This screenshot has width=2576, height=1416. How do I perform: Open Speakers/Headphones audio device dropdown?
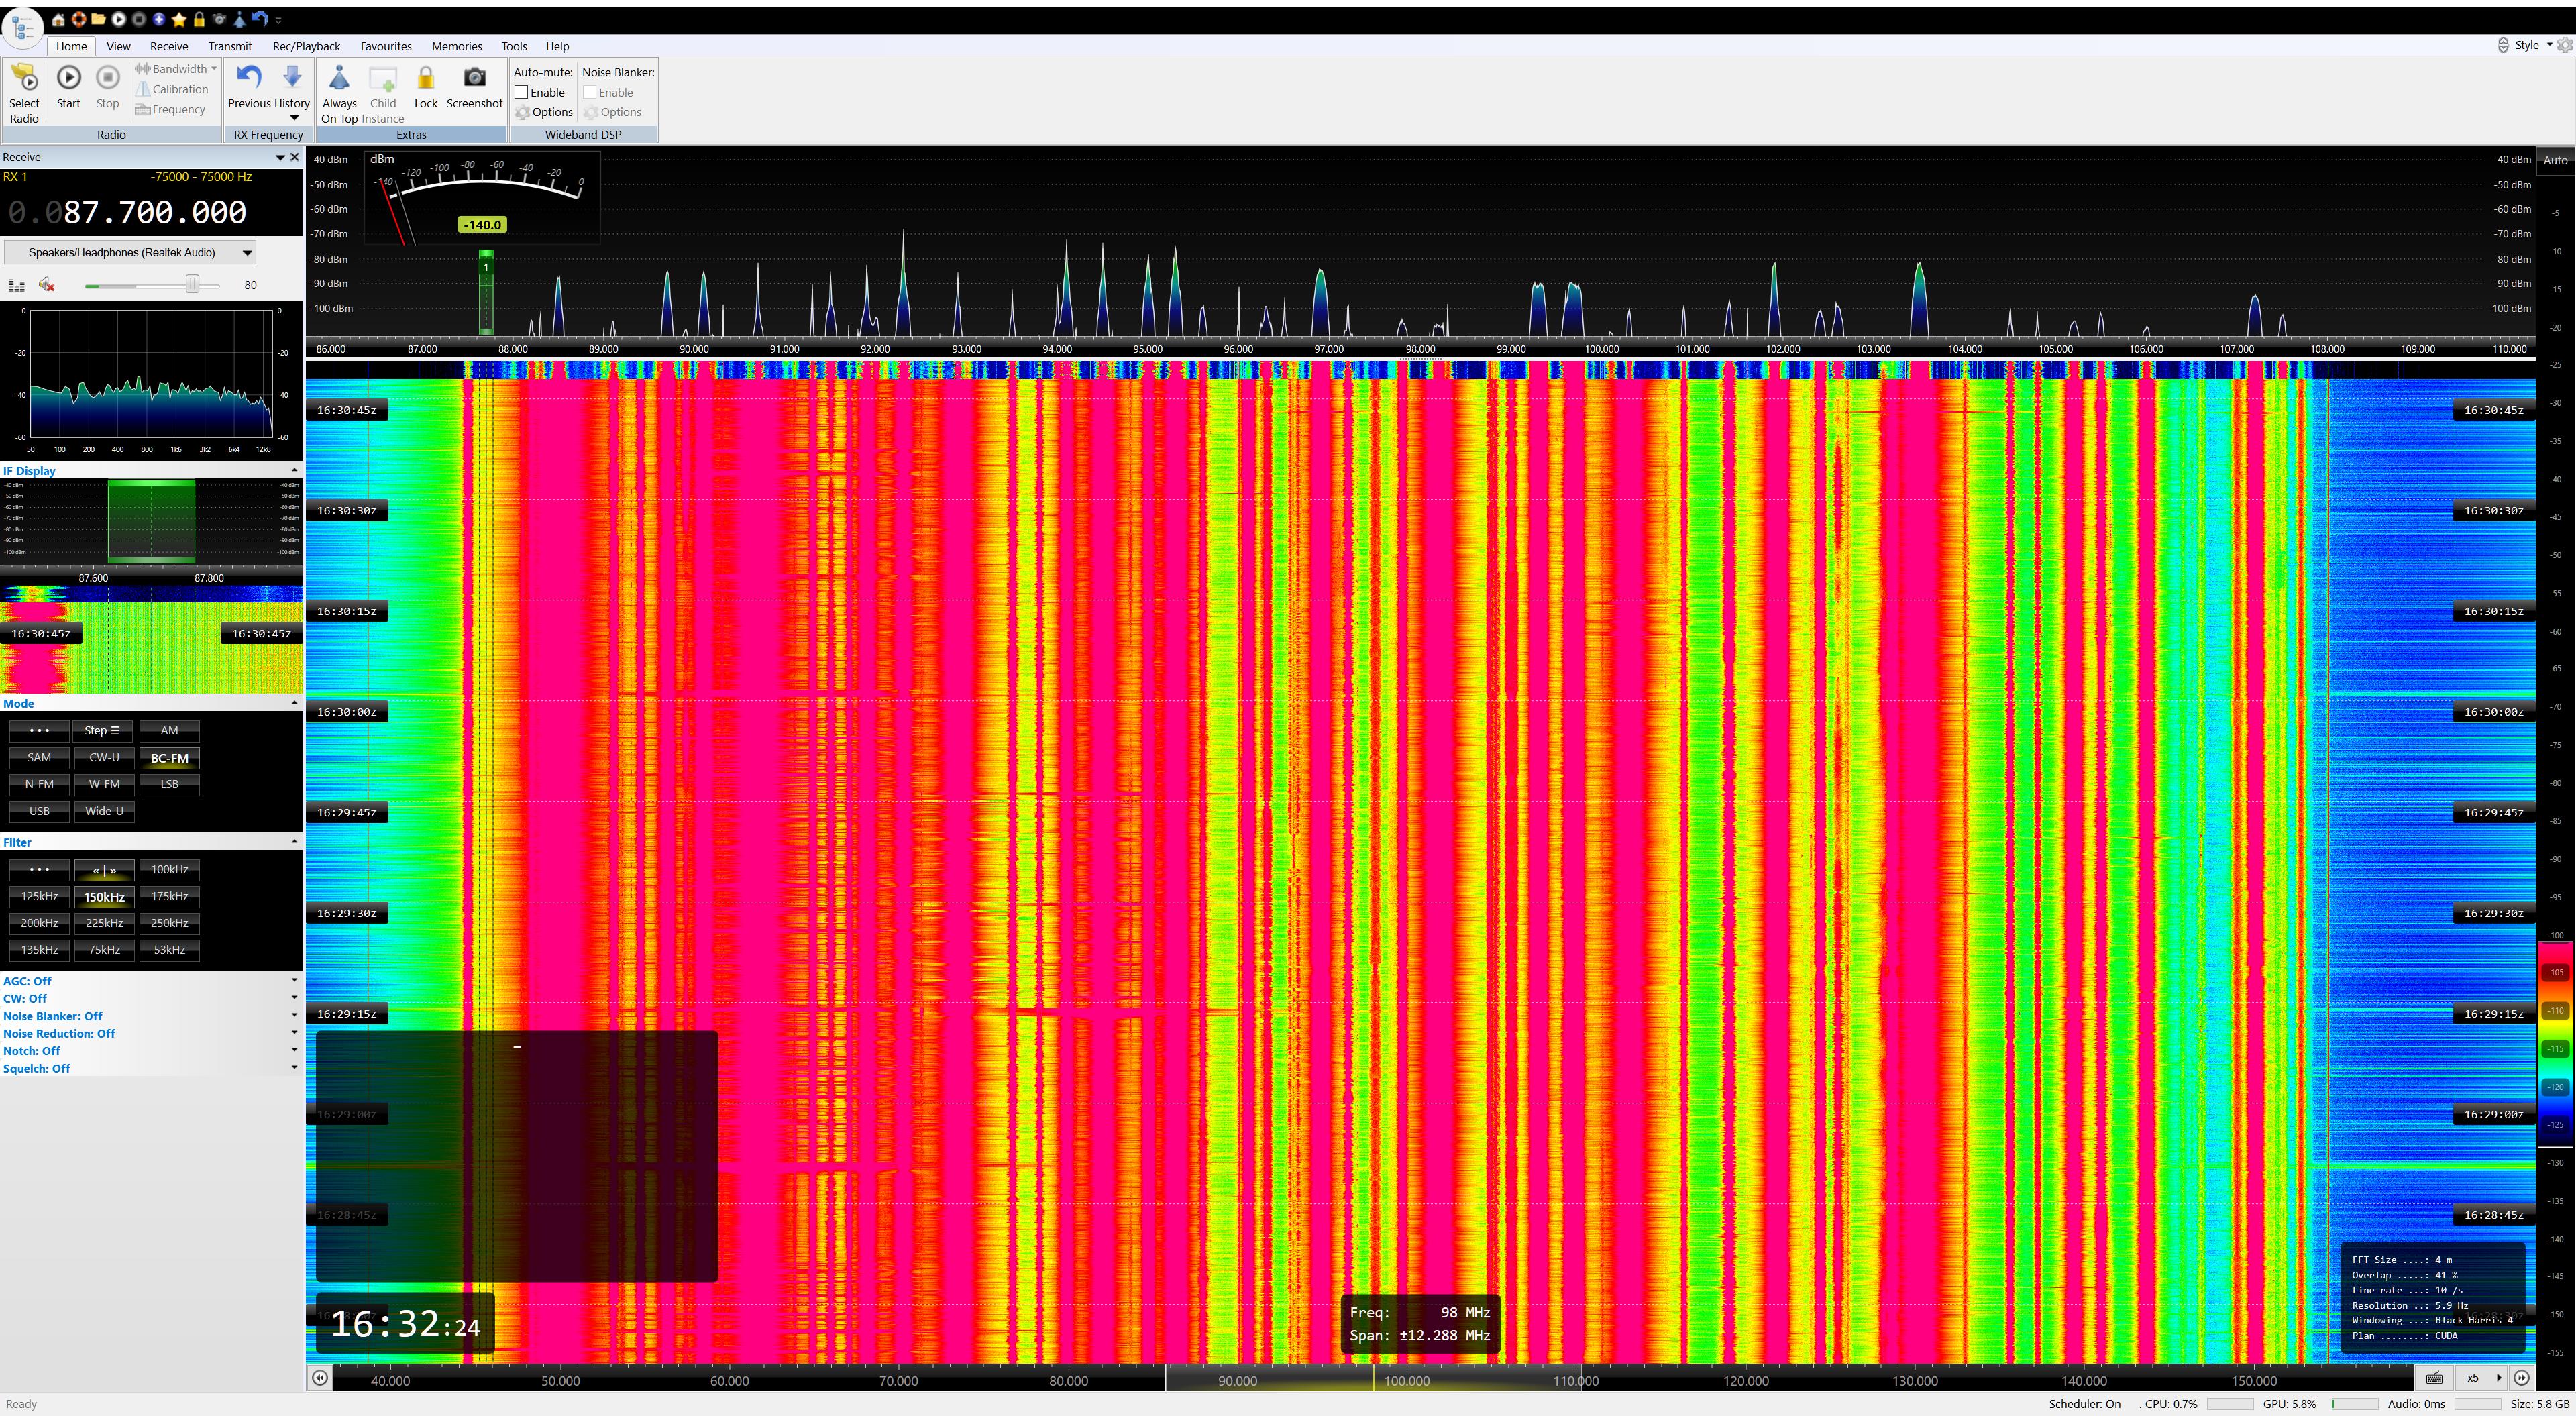click(247, 253)
